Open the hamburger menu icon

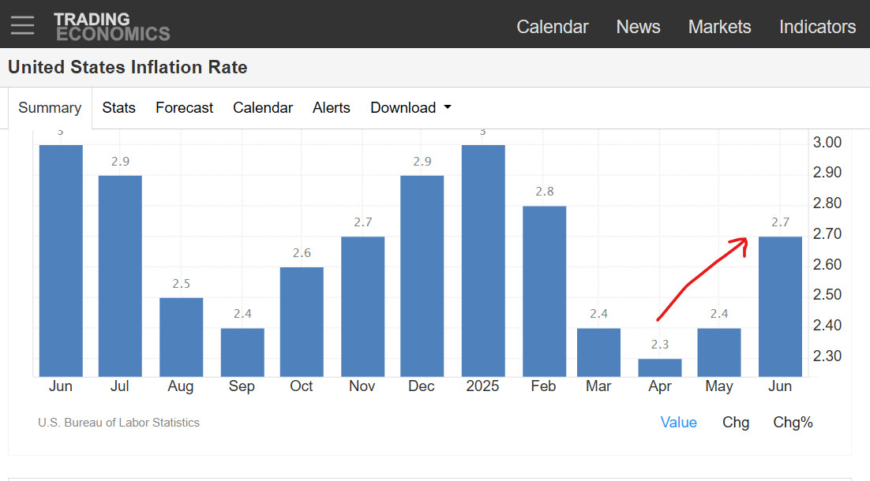pyautogui.click(x=22, y=25)
